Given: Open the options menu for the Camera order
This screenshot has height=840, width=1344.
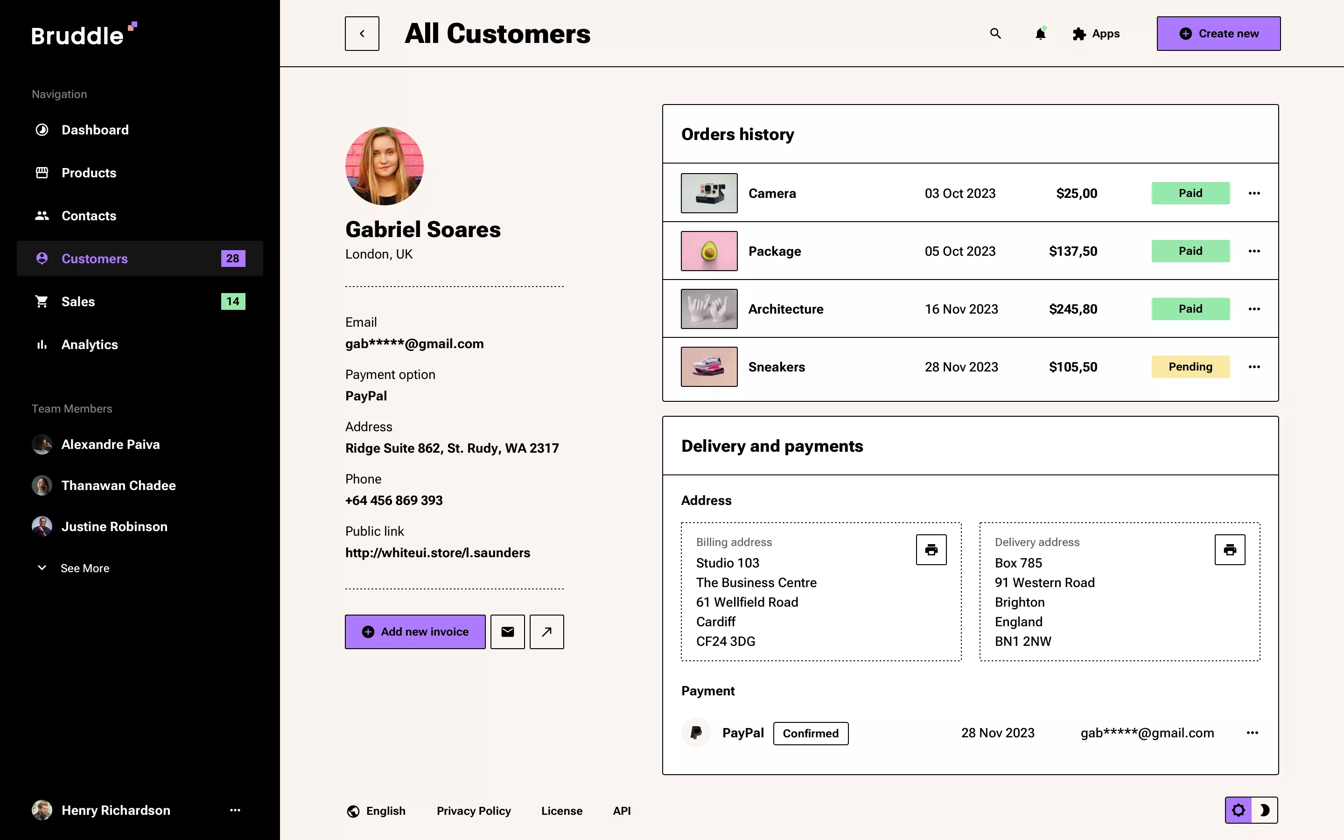Looking at the screenshot, I should [x=1254, y=193].
